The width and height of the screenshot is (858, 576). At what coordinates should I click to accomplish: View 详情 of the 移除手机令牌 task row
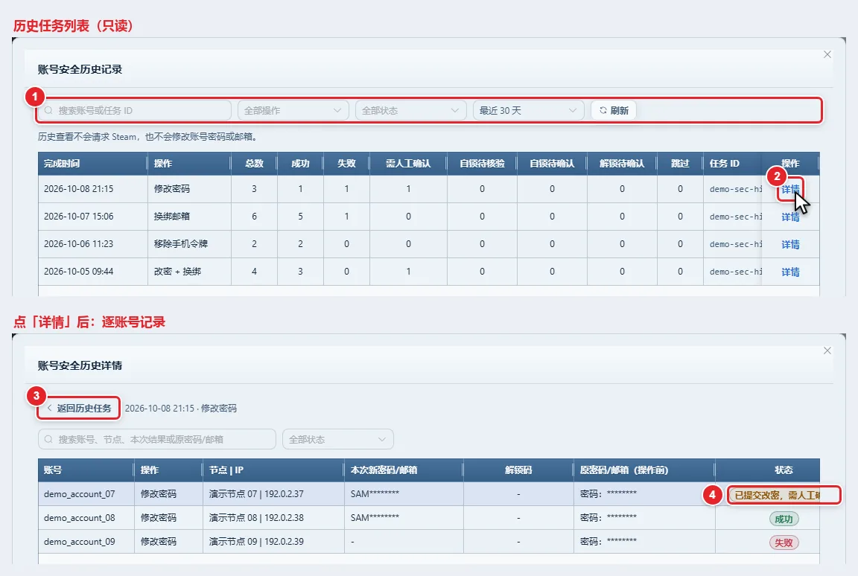(790, 244)
